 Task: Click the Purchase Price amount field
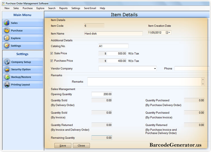pyautogui.click(x=117, y=61)
